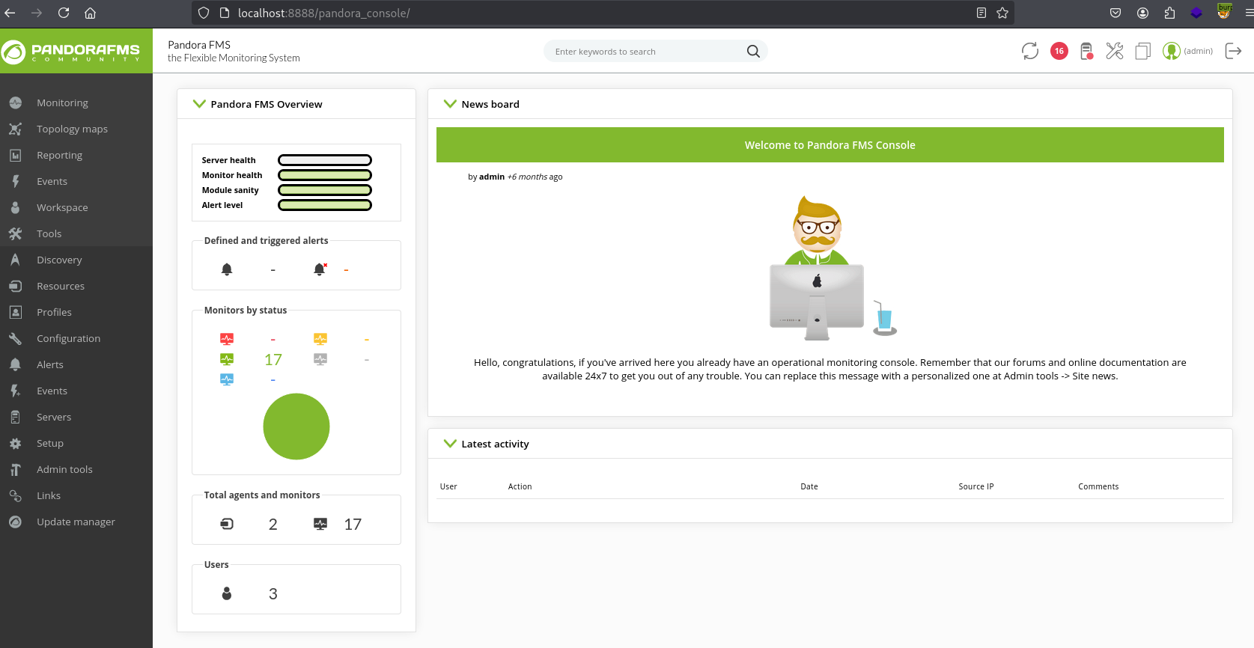Click the critical red monitors icon

coord(227,339)
